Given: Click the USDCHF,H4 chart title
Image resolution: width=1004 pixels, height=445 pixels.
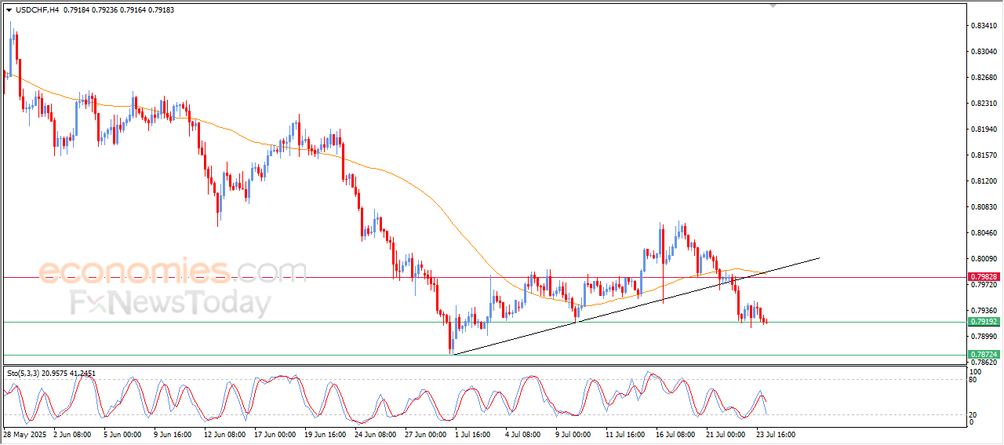Looking at the screenshot, I should coord(37,9).
